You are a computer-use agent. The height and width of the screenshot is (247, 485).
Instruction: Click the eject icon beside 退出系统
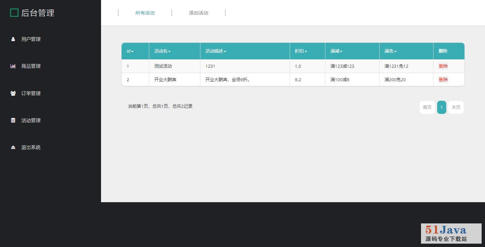[x=13, y=147]
